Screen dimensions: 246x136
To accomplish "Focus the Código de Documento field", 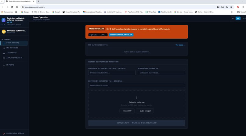I will click(112, 73).
